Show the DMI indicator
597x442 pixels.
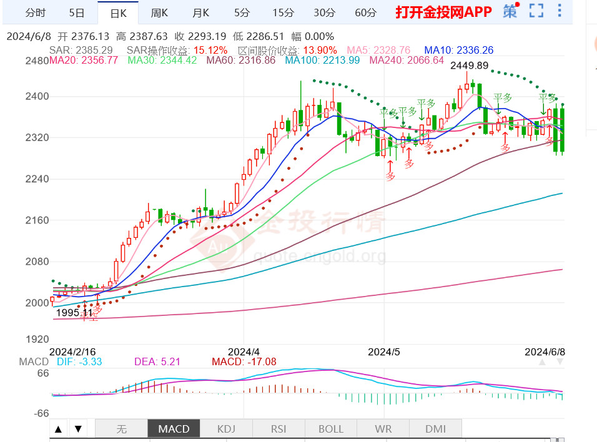(x=435, y=429)
